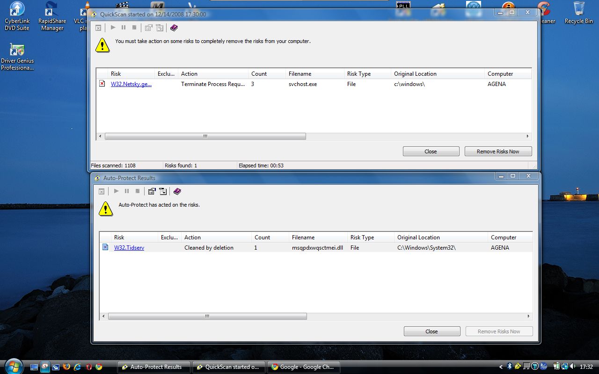
Task: Open Recycle Bin desktop icon
Action: coord(578,13)
